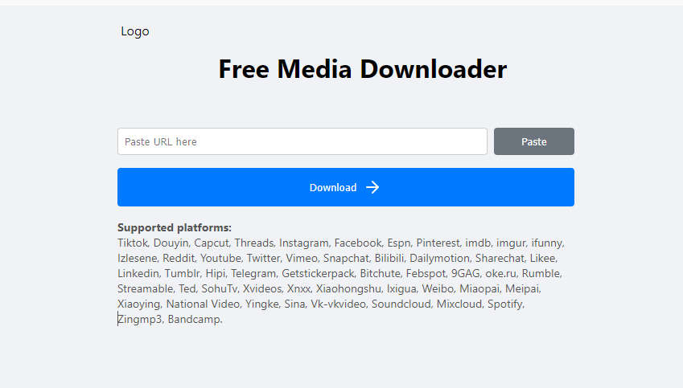Click the word Pinterest in platforms list
Screen dimensions: 683x388
(438, 243)
